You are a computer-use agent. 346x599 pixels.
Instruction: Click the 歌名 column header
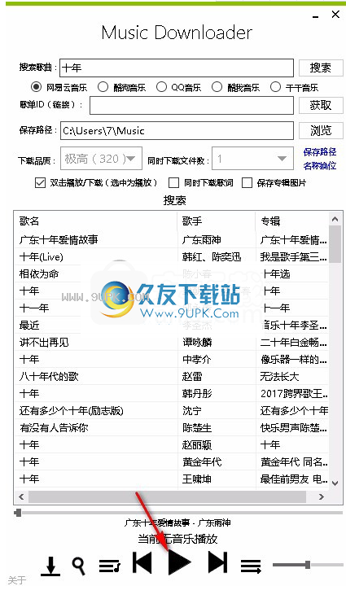[x=95, y=221]
